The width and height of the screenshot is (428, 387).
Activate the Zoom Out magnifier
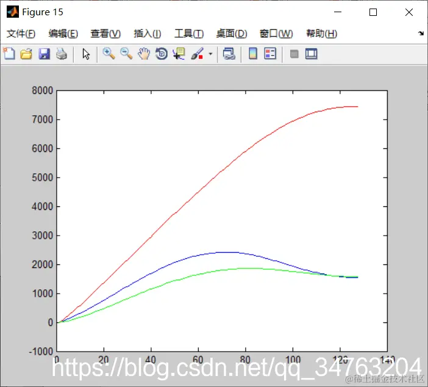pyautogui.click(x=126, y=54)
